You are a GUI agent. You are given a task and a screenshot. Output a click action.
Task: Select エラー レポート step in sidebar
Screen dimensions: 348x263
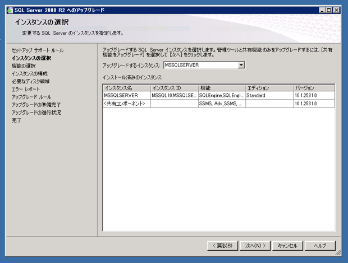pos(26,89)
